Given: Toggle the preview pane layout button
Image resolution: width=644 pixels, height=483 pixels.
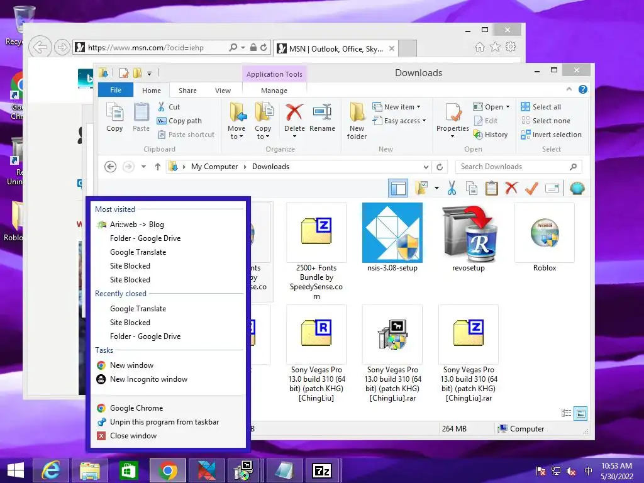Looking at the screenshot, I should pos(398,189).
